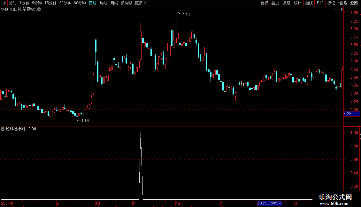Click 返回 to go back
The height and width of the screenshot is (207, 361).
coord(354,3)
